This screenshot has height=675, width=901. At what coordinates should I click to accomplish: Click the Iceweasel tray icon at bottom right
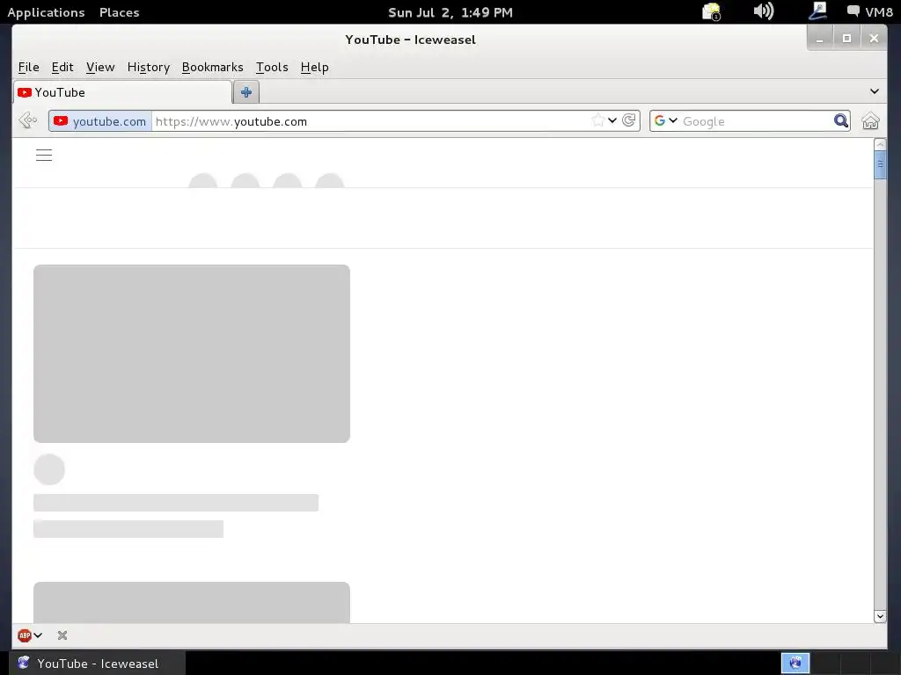795,663
